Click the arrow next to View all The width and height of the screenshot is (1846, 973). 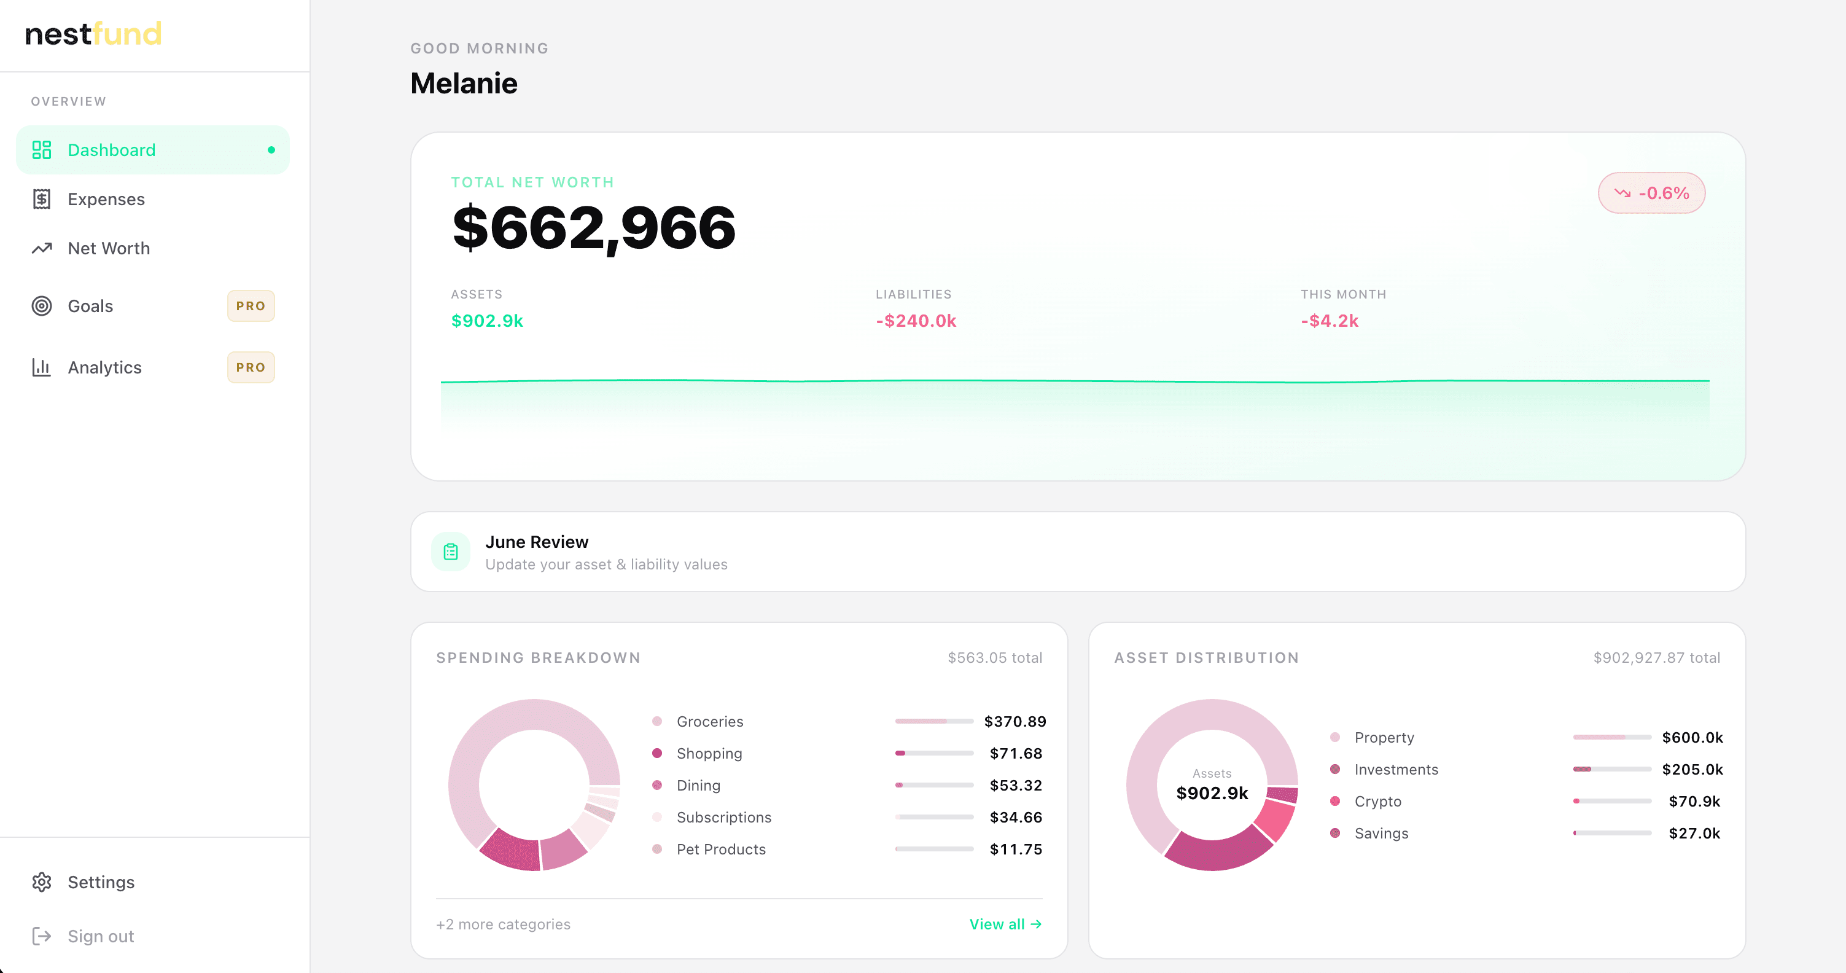(x=1036, y=924)
